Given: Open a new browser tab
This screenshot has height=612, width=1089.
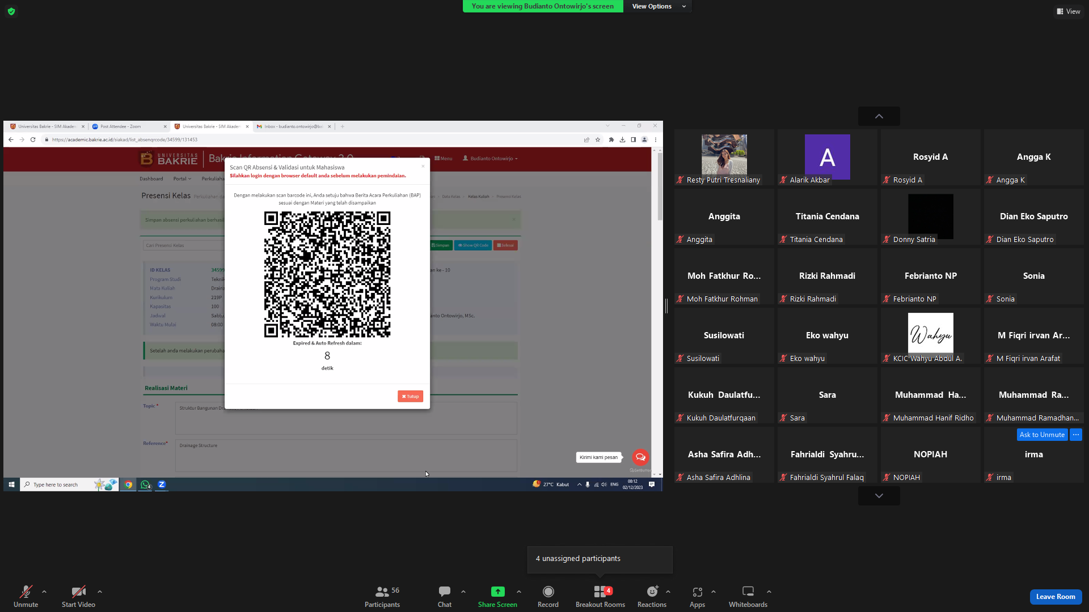Looking at the screenshot, I should coord(343,126).
